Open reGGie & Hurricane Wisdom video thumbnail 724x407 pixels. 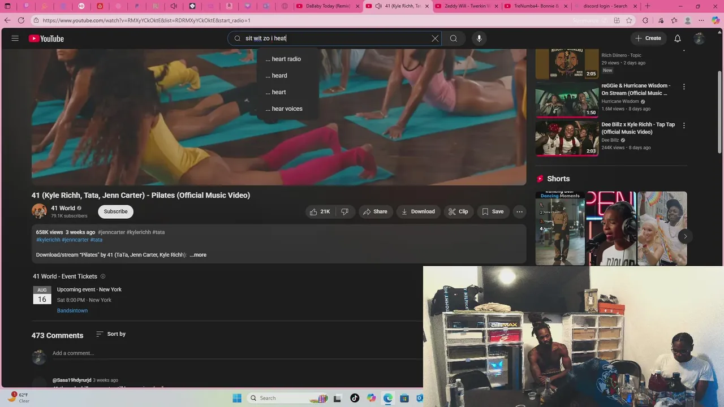tap(567, 99)
